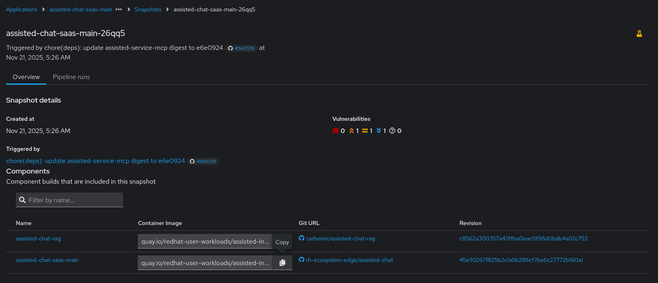658x283 pixels.
Task: Click GitHub icon next to carbonin/assisted-chat-rag
Action: pos(302,238)
